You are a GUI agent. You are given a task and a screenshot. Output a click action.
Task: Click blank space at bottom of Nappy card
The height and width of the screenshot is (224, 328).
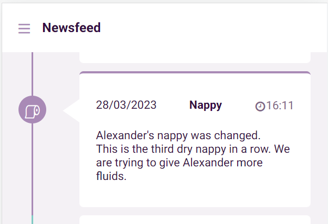pos(195,195)
